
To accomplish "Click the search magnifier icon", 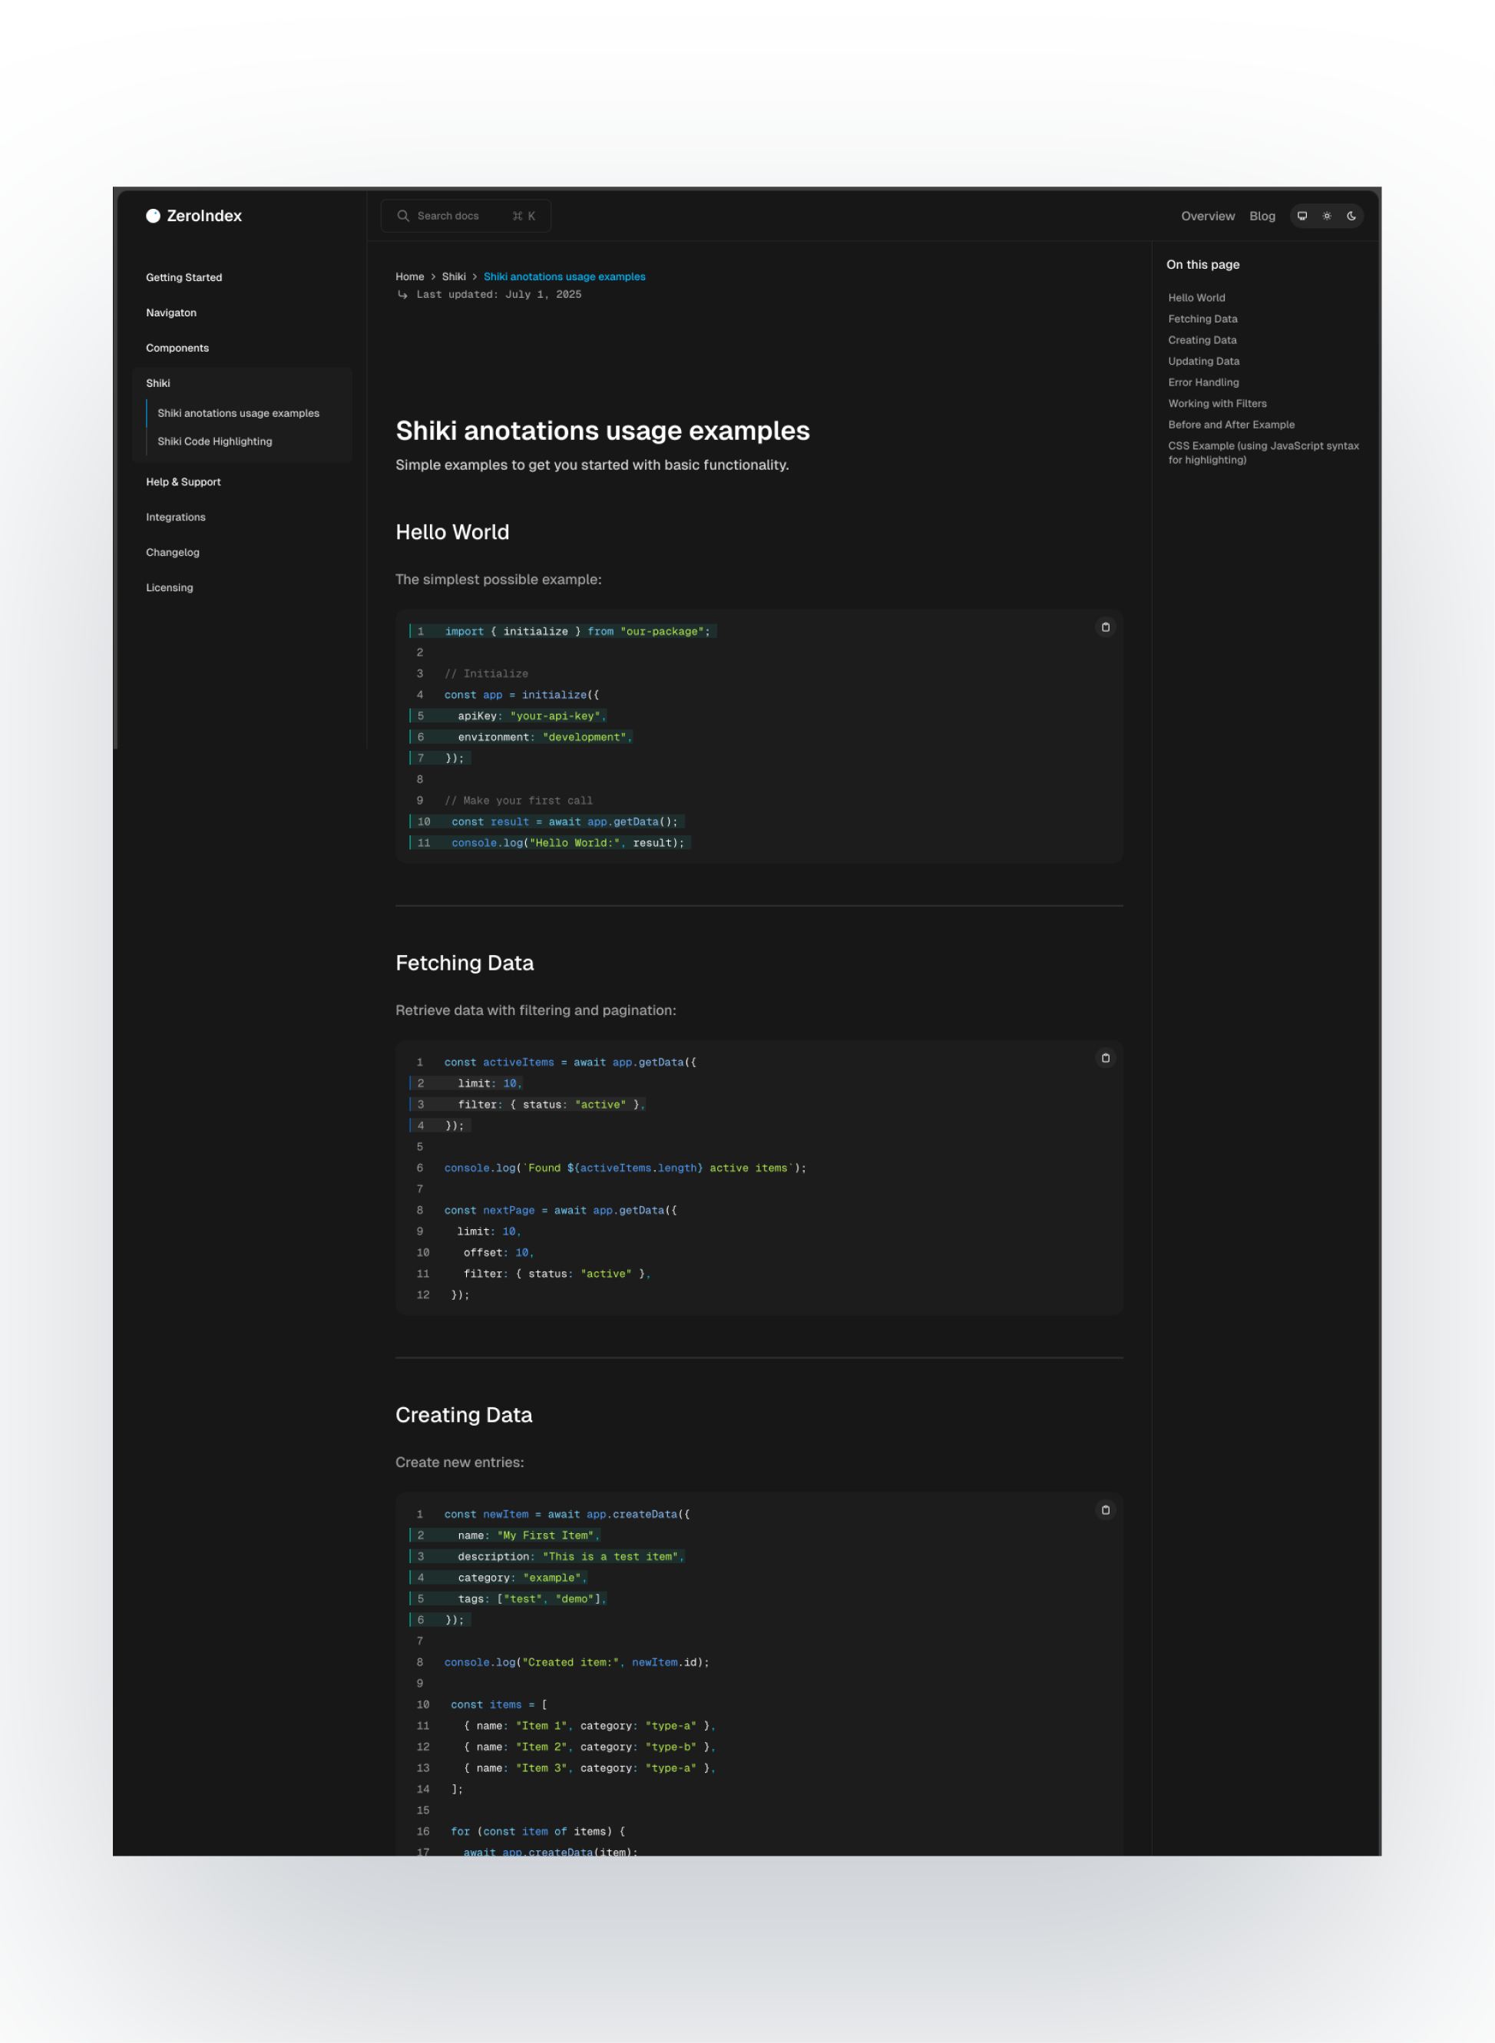I will pos(404,215).
